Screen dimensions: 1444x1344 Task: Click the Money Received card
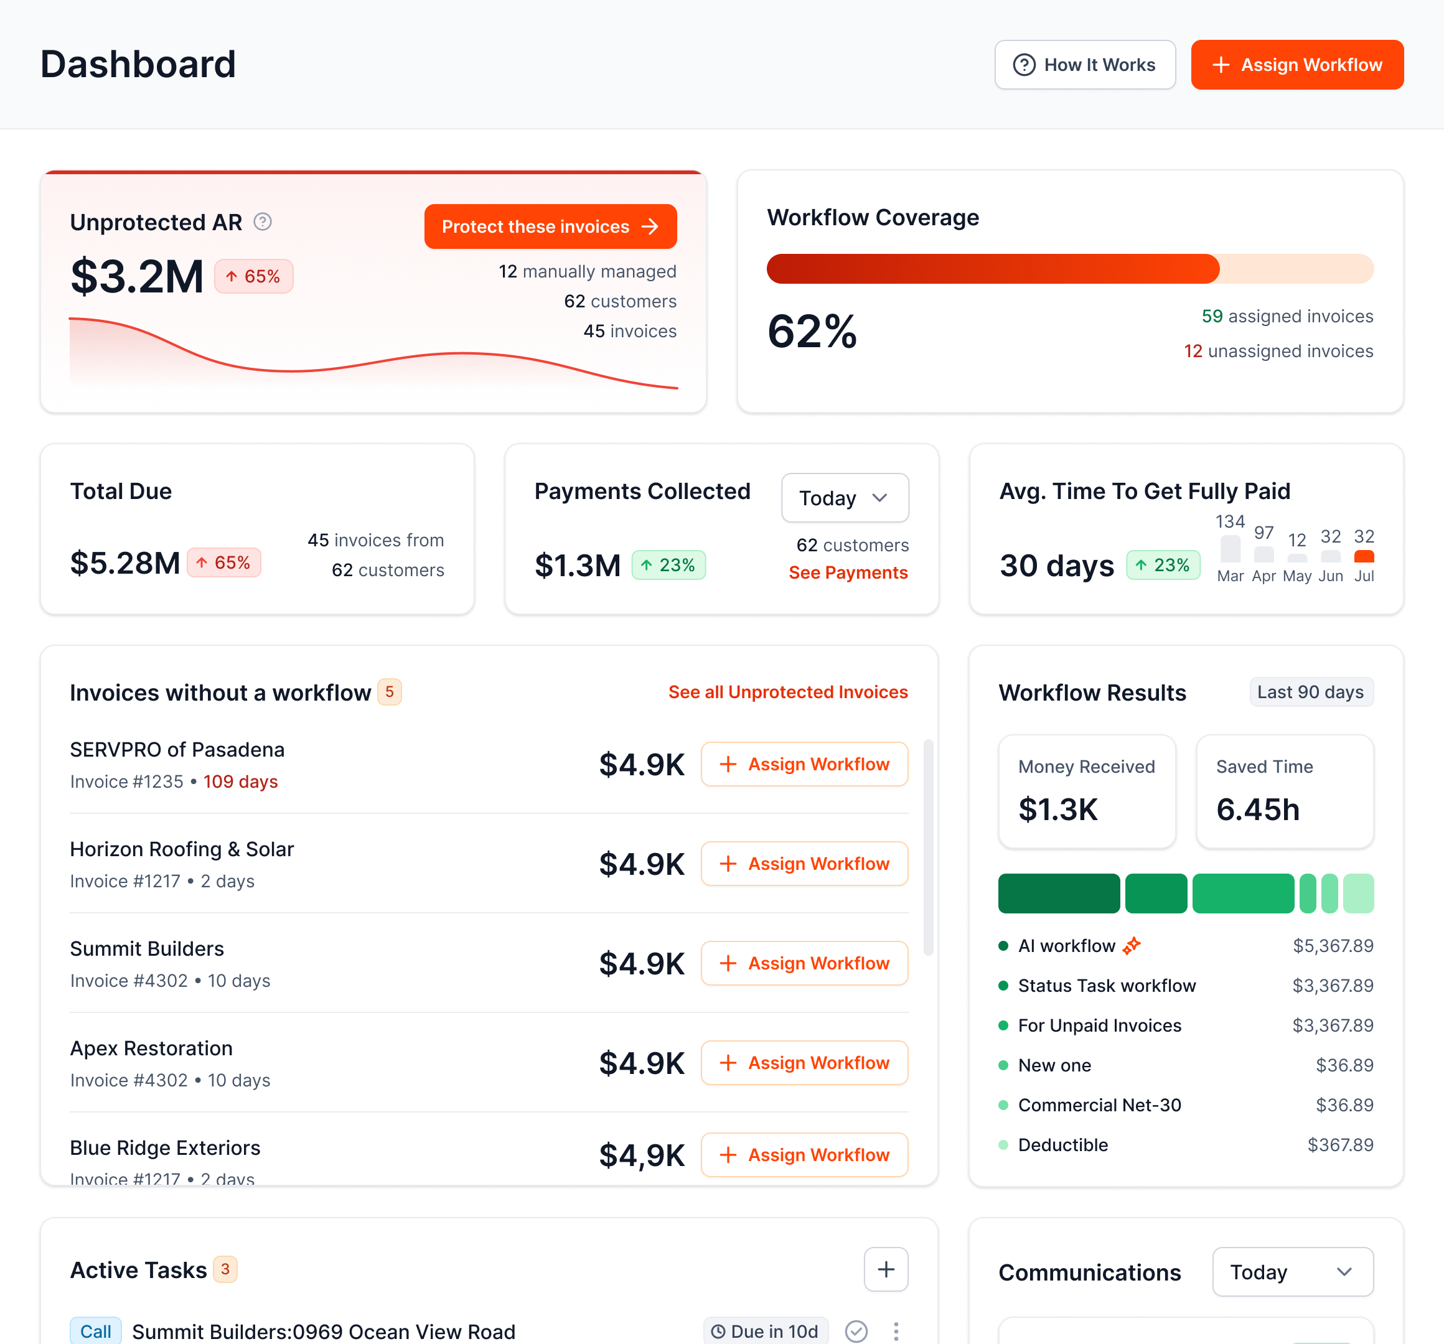click(x=1087, y=791)
